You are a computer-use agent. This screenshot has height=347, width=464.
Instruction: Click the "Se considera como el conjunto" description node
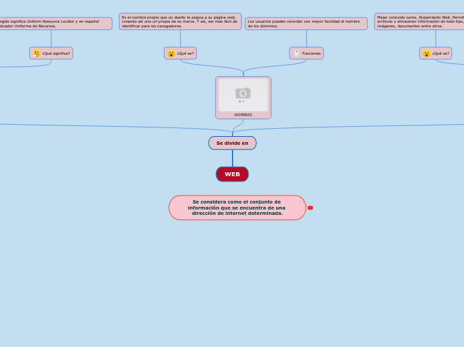coord(237,208)
